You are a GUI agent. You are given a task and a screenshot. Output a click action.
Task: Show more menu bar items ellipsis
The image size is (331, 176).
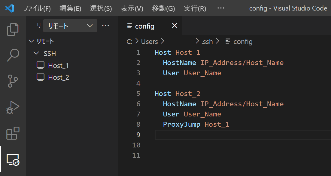pos(221,8)
